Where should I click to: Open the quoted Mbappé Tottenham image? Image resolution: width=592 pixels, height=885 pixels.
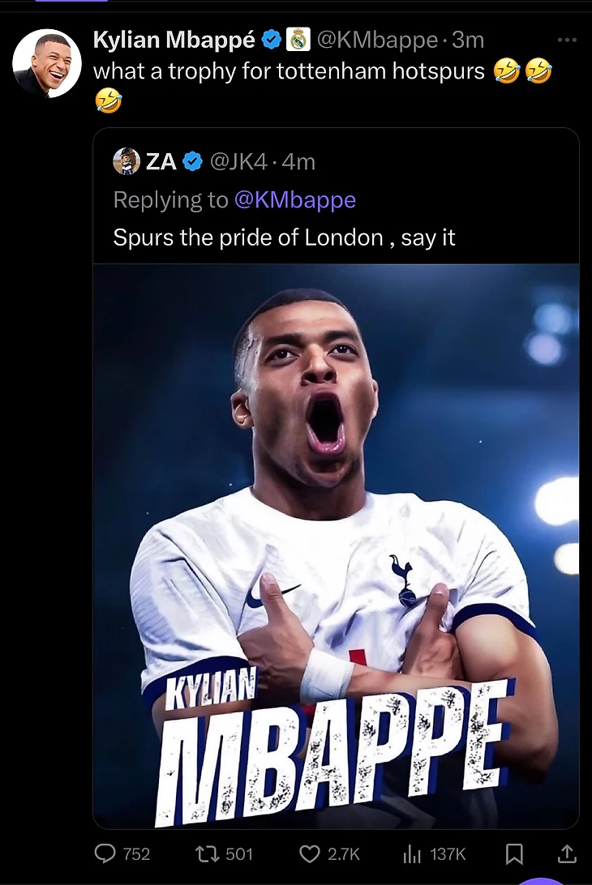coord(336,545)
